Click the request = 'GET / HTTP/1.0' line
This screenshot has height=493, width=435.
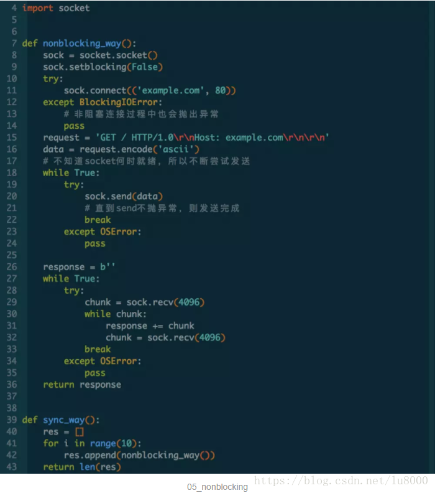tap(186, 138)
